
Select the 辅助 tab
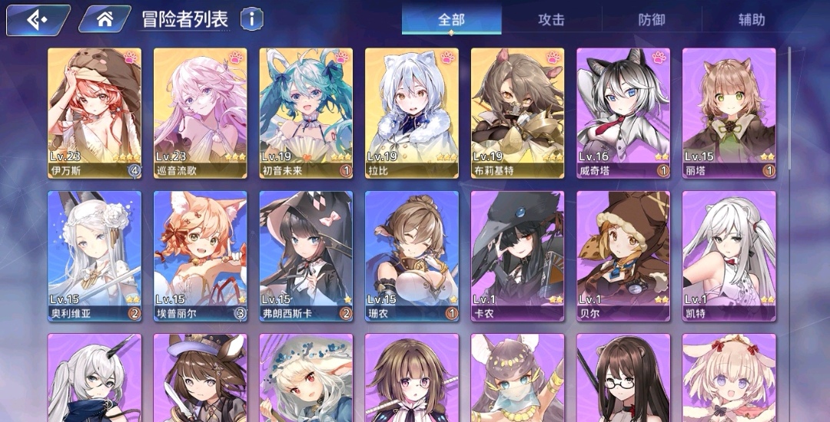pos(752,20)
